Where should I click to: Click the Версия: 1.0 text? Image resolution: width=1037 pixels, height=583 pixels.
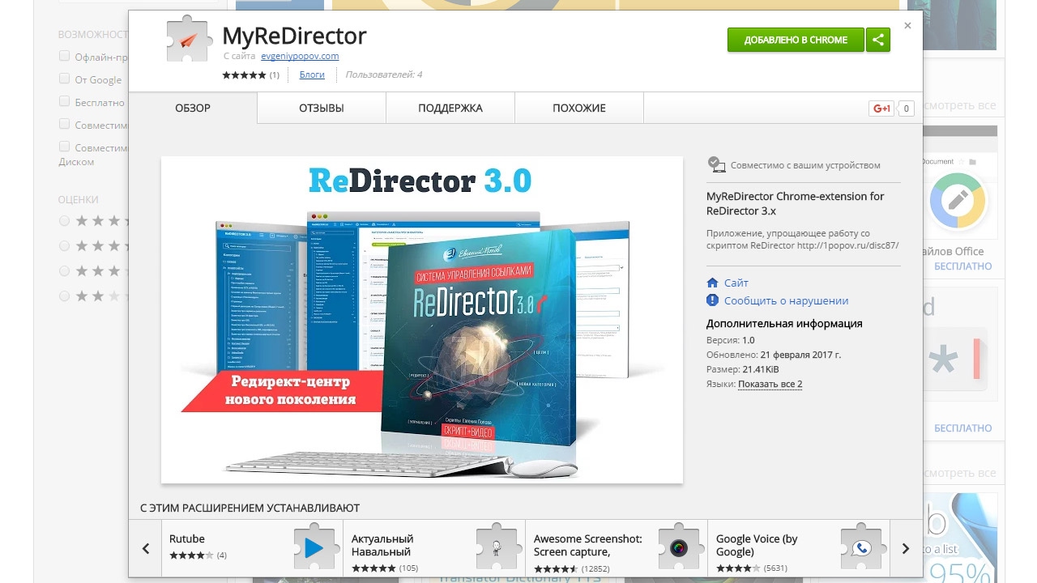730,340
